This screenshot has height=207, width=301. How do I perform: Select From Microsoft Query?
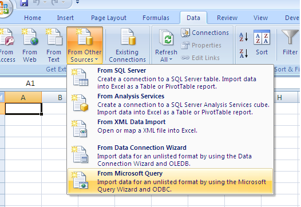[x=171, y=181]
